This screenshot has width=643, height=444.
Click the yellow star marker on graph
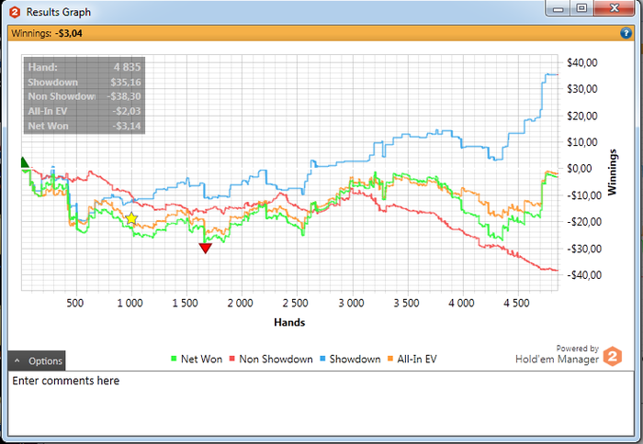131,218
